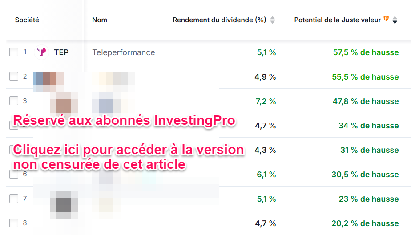Tick the checkbox for Teleperformance row
Screen dimensions: 411x235
(14, 52)
